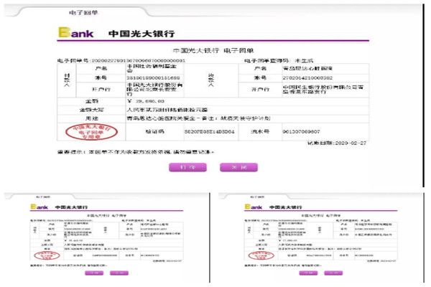
Task: Click the close button on the bottom-right receipt
Action: pyautogui.click(x=333, y=273)
